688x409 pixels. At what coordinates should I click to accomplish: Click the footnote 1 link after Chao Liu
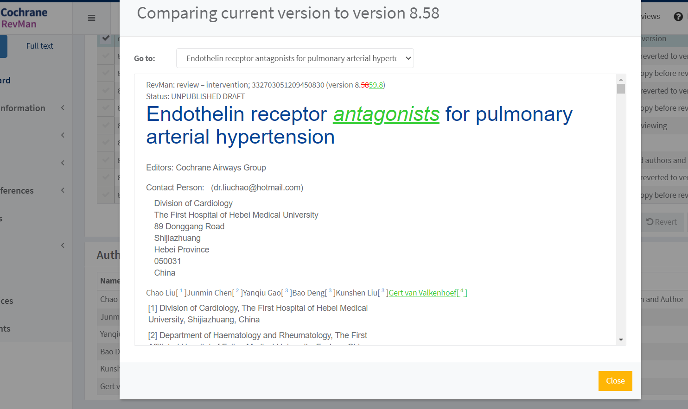pyautogui.click(x=181, y=291)
